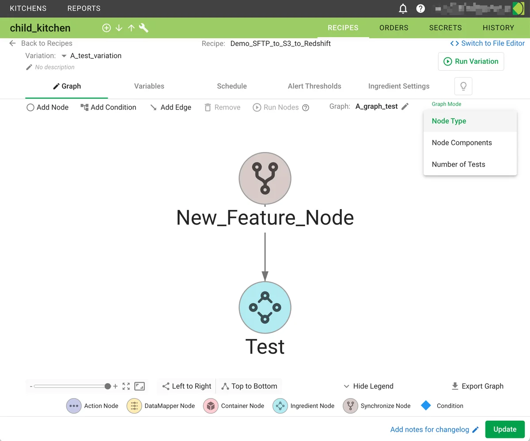Go Back to Recipes

click(x=41, y=43)
